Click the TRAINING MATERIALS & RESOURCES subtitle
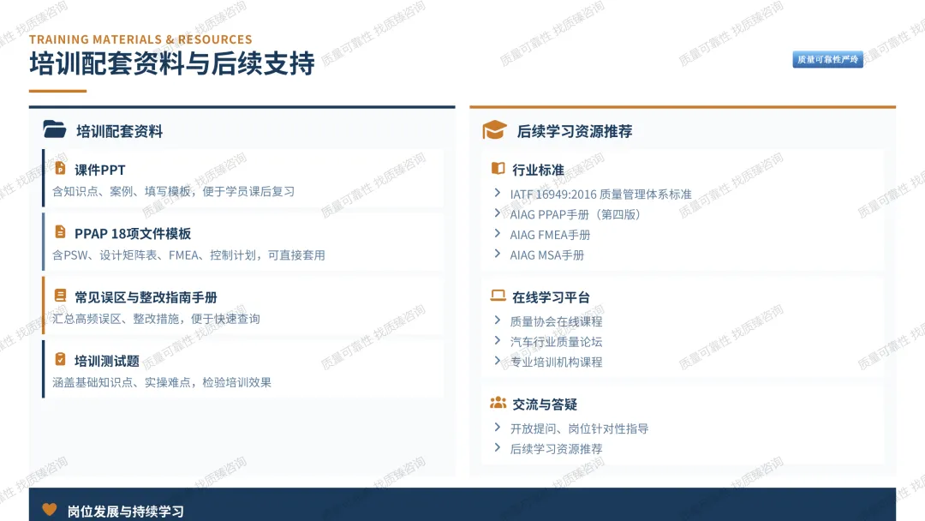Image resolution: width=925 pixels, height=521 pixels. [140, 39]
